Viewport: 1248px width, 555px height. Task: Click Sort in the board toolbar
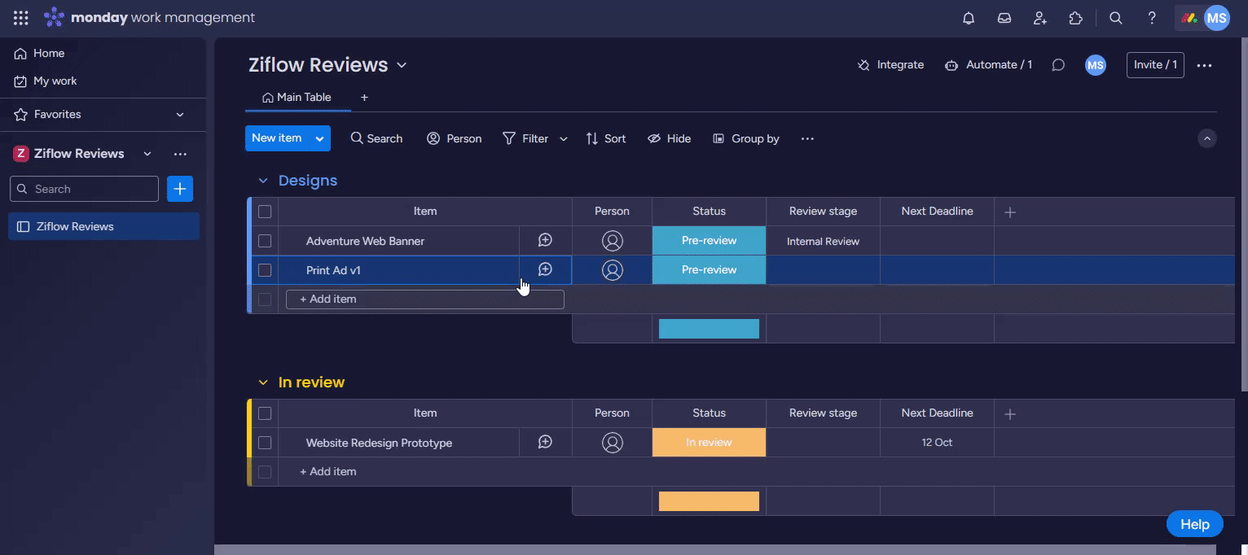605,139
